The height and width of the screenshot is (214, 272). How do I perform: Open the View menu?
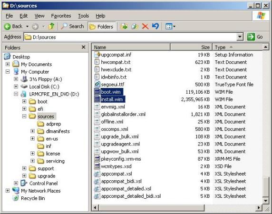[x=39, y=16]
